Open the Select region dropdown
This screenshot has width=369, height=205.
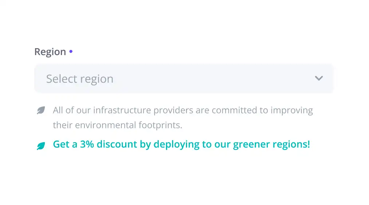click(x=184, y=79)
